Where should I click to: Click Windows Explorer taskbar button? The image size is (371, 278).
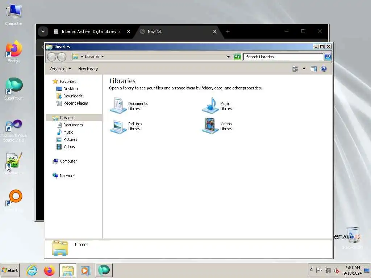click(x=68, y=270)
